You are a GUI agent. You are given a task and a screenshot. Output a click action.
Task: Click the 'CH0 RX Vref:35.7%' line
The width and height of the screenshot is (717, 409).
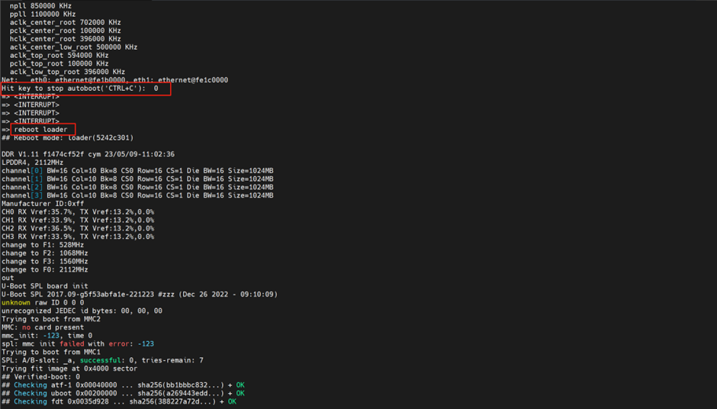tap(78, 211)
